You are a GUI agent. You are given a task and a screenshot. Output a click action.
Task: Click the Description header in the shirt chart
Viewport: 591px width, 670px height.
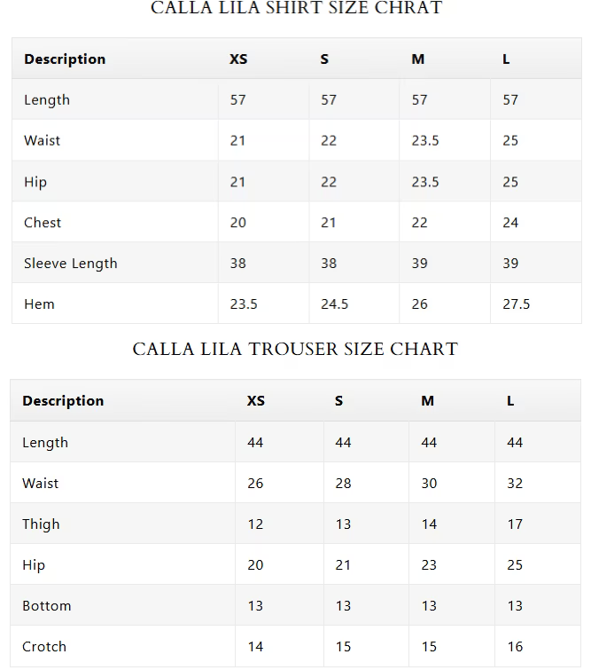click(x=65, y=59)
